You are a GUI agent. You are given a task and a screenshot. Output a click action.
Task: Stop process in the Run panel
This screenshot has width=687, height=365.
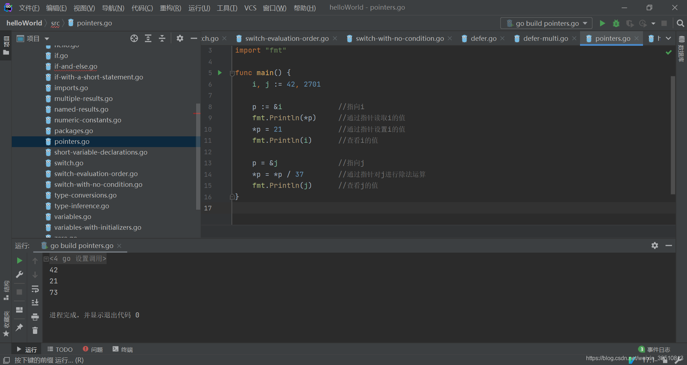pos(20,292)
